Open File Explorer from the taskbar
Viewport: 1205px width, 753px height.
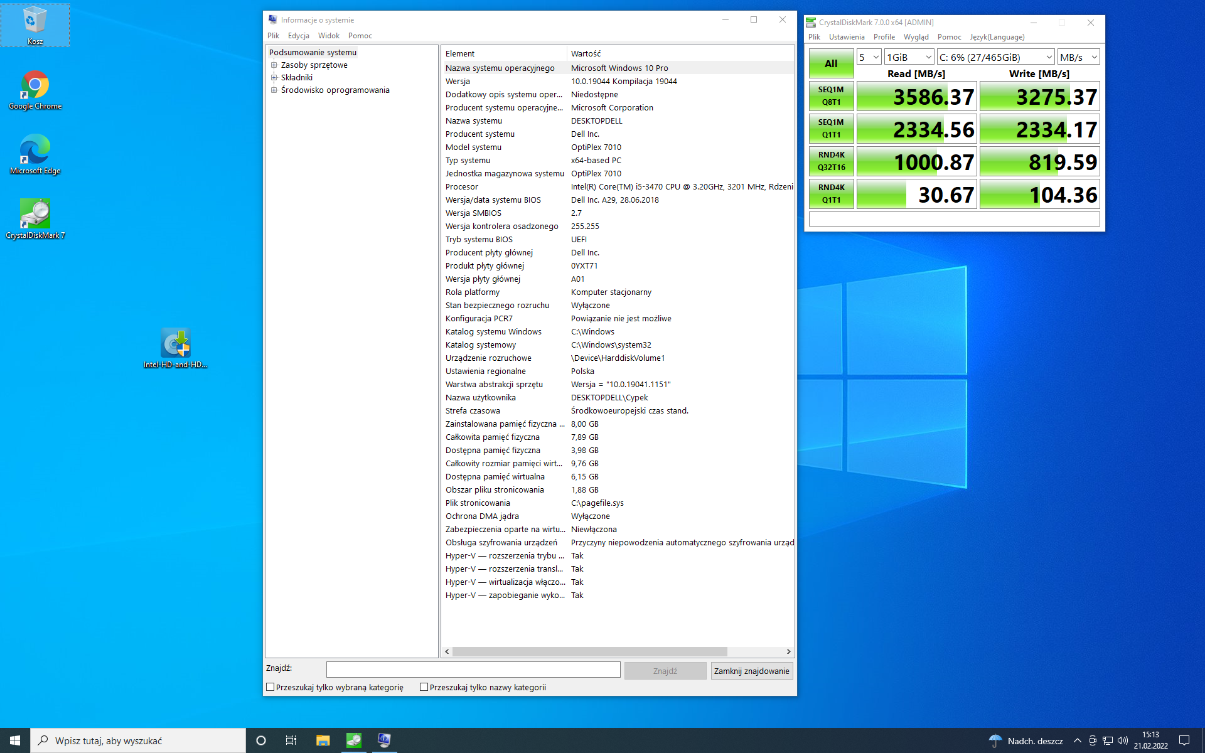323,740
